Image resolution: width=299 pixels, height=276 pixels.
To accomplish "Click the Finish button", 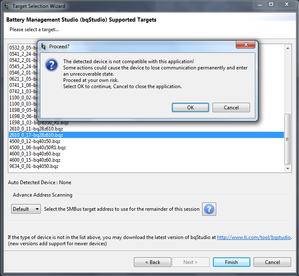I will (231, 262).
